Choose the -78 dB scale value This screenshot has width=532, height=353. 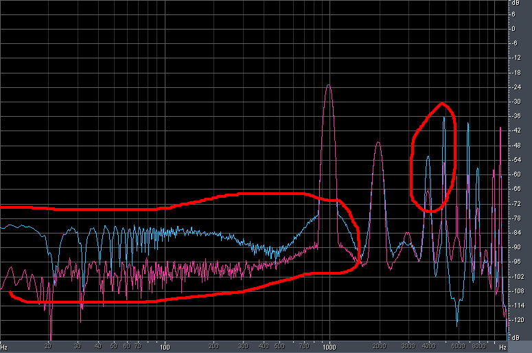click(516, 218)
